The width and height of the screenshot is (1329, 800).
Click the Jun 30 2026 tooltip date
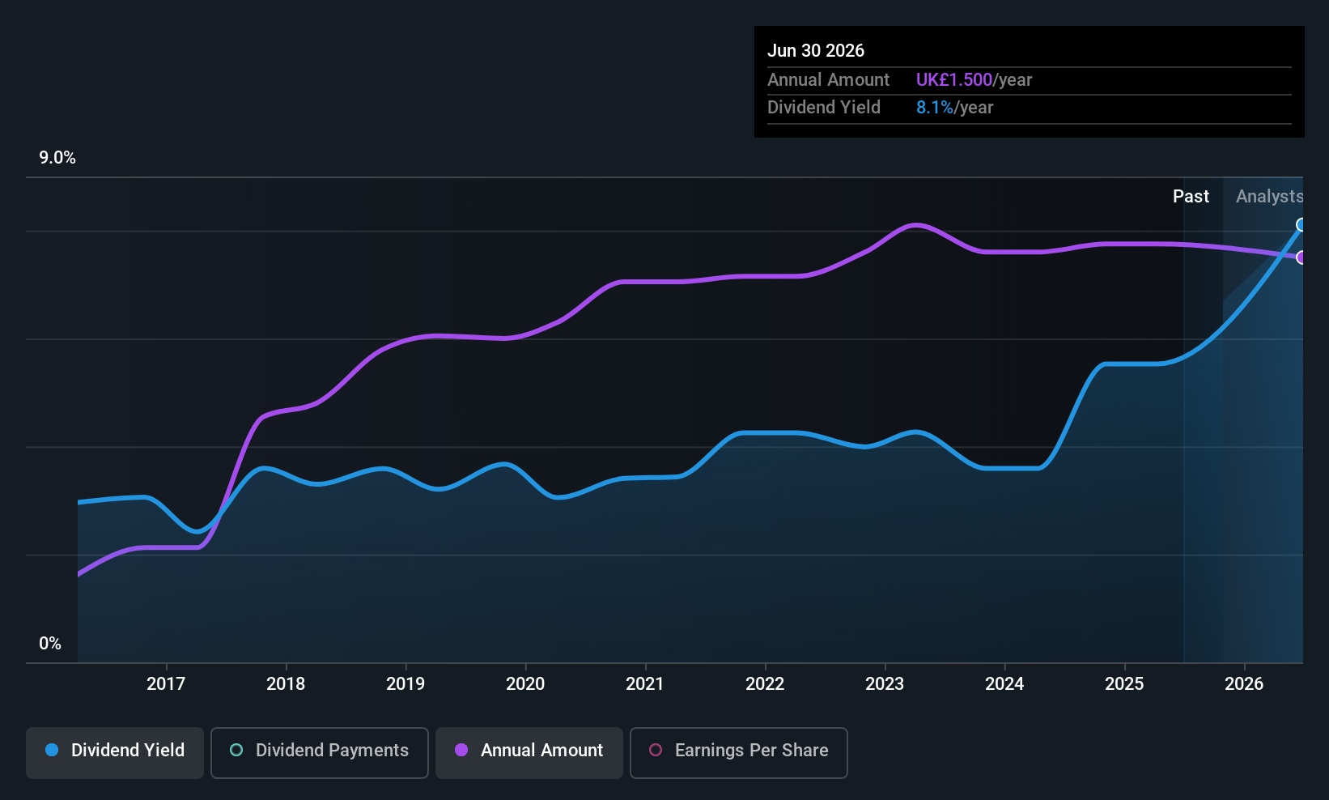[816, 50]
